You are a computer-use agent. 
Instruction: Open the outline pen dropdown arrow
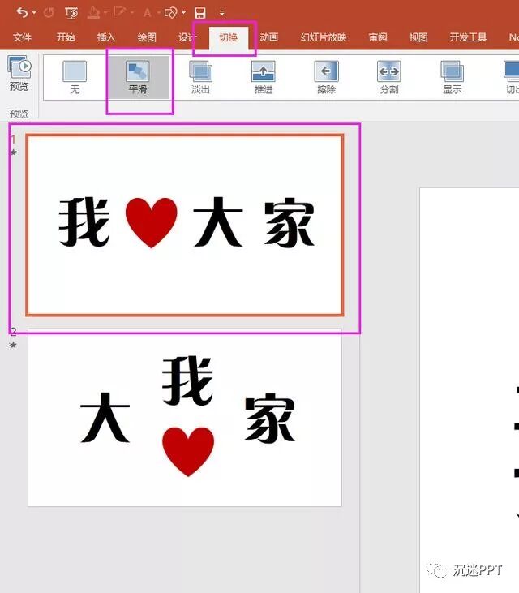click(132, 13)
